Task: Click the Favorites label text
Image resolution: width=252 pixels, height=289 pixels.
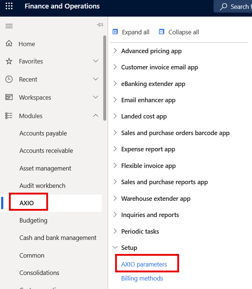Action: click(x=31, y=61)
